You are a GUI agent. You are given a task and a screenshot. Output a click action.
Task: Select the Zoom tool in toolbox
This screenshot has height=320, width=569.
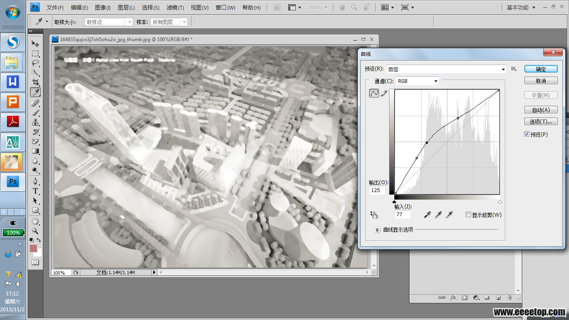[35, 230]
